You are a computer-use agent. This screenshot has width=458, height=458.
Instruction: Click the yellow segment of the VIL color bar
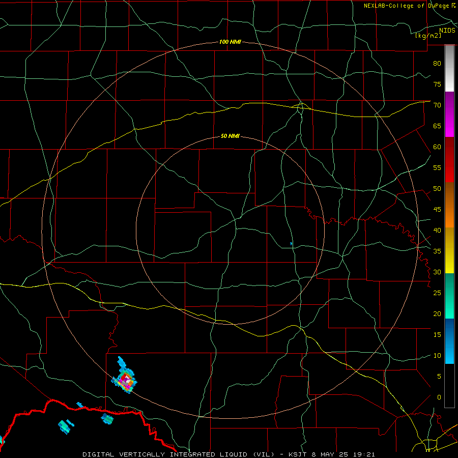449,250
